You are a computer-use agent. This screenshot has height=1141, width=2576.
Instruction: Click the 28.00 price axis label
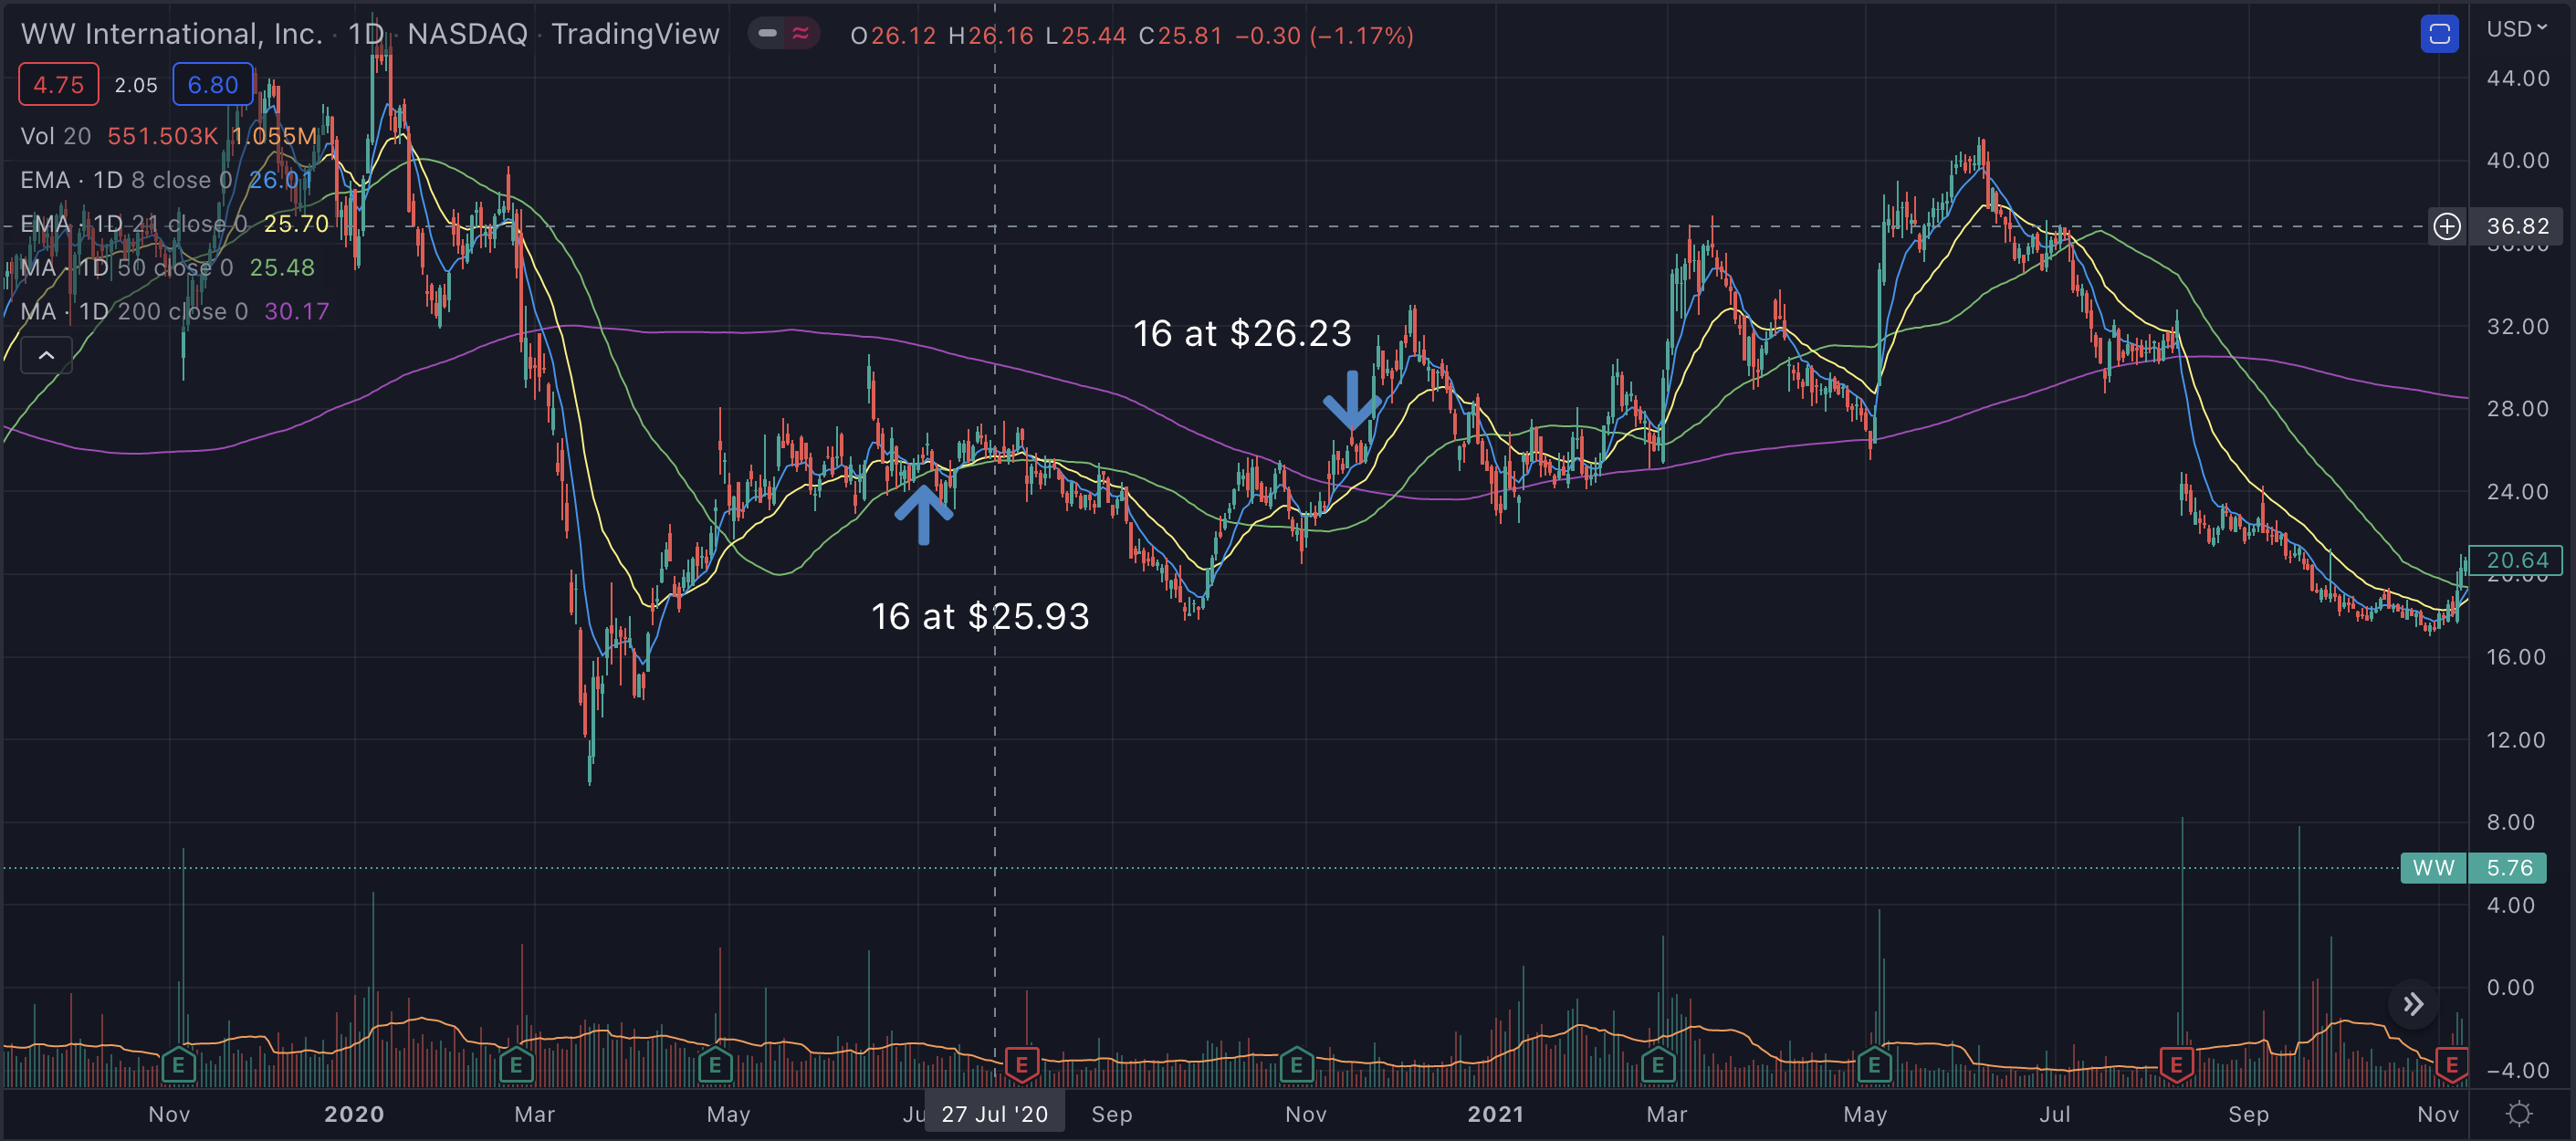[2517, 409]
